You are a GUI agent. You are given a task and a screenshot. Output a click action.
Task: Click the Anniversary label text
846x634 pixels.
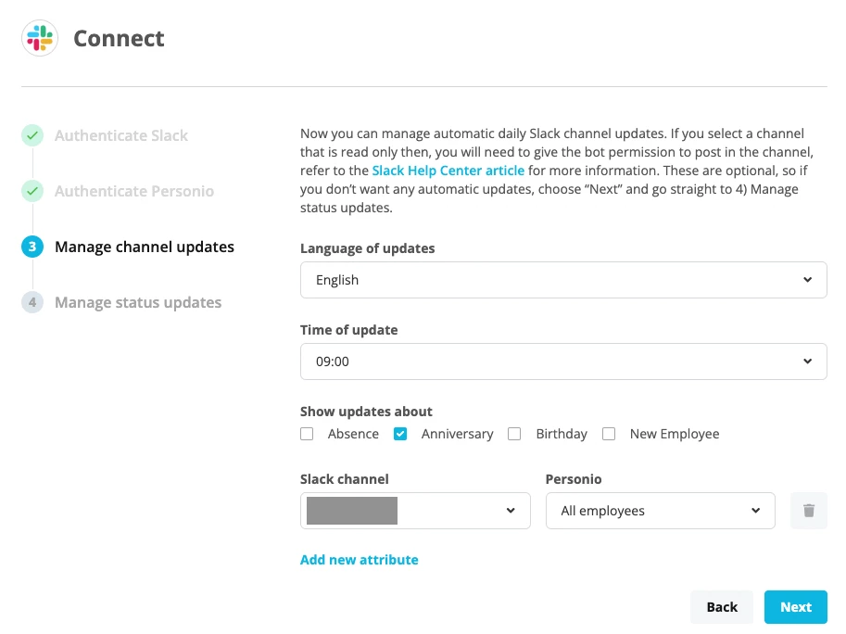457,434
